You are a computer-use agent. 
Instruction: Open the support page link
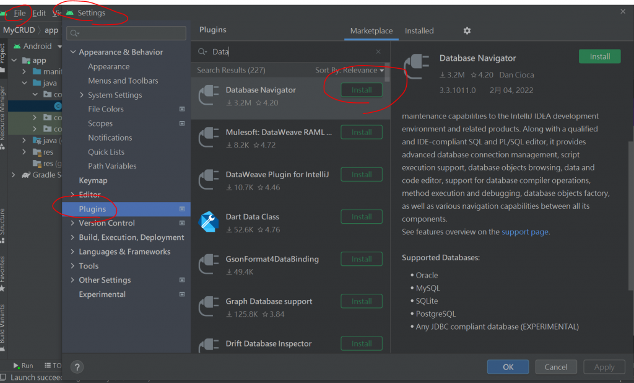click(525, 232)
